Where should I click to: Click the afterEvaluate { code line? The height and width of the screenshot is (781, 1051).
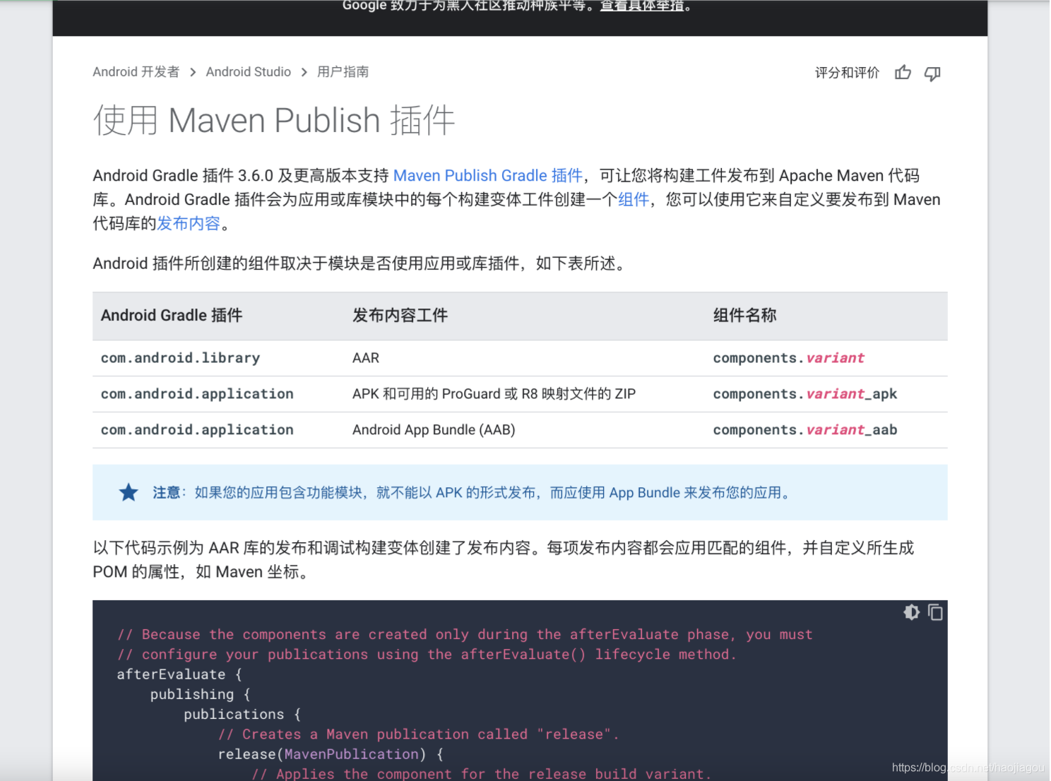[179, 674]
